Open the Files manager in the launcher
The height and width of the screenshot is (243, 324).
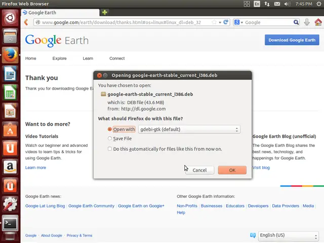tap(10, 36)
